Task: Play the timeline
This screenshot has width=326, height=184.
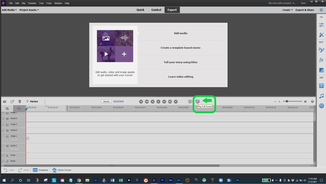Action: point(158,102)
